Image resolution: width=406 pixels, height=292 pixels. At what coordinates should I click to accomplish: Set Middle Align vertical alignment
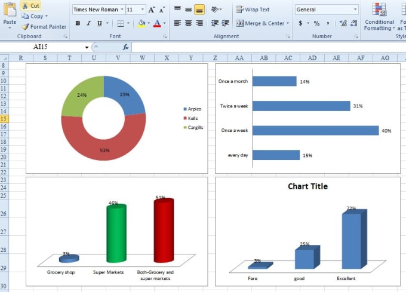coord(188,10)
